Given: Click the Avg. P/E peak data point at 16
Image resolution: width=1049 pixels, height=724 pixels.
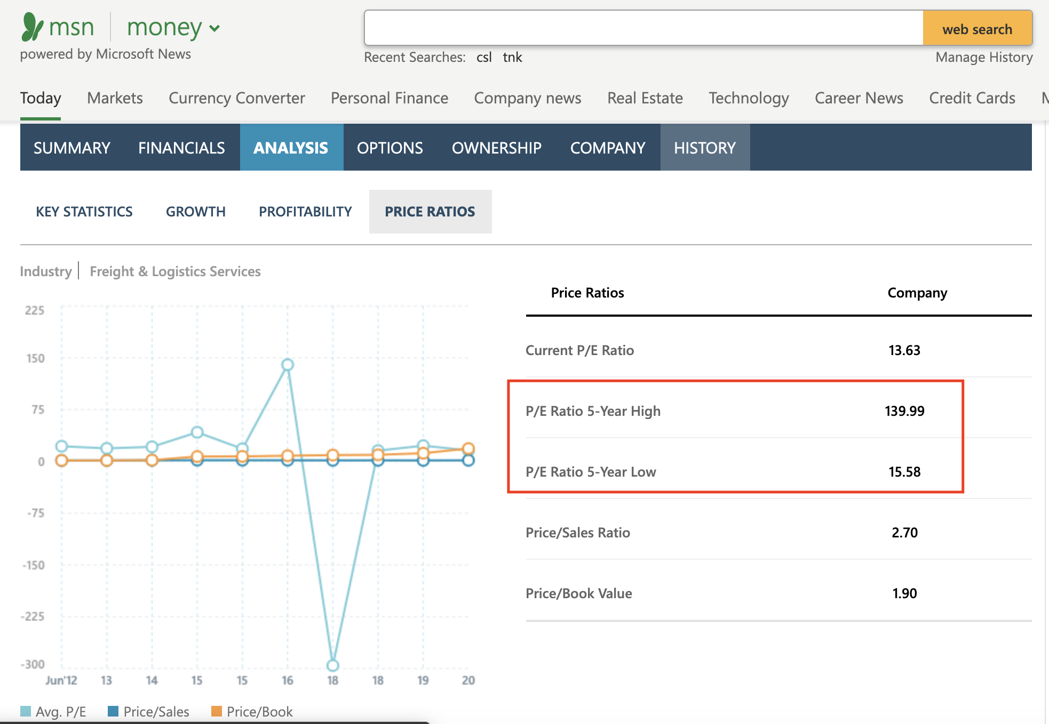Looking at the screenshot, I should click(x=288, y=365).
